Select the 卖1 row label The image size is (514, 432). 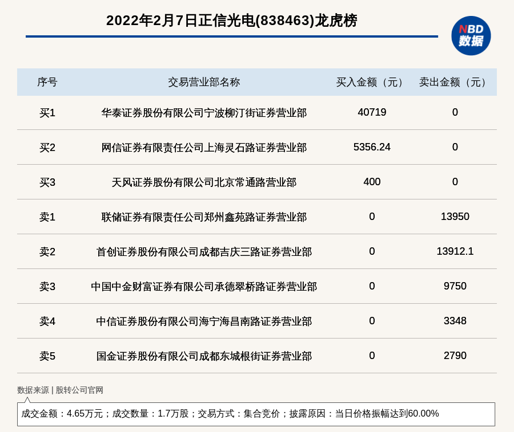point(47,217)
